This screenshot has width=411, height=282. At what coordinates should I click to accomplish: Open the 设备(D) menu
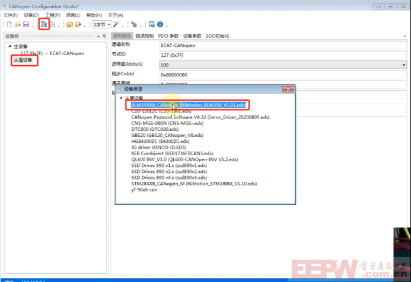[x=31, y=15]
